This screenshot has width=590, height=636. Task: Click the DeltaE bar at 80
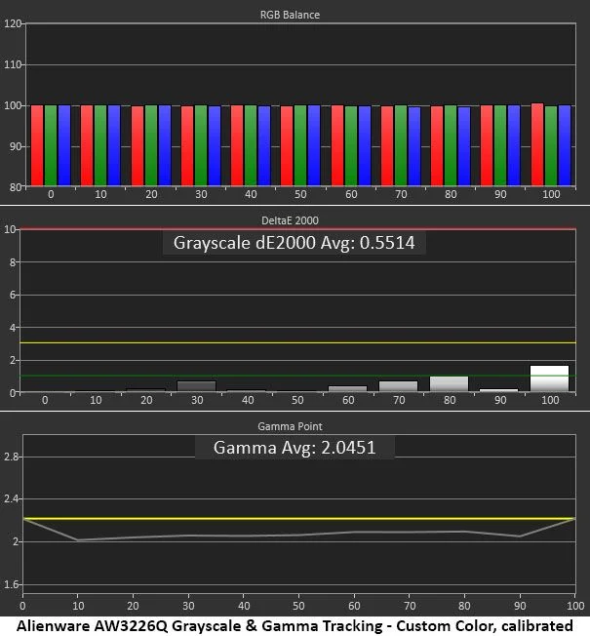pyautogui.click(x=449, y=384)
